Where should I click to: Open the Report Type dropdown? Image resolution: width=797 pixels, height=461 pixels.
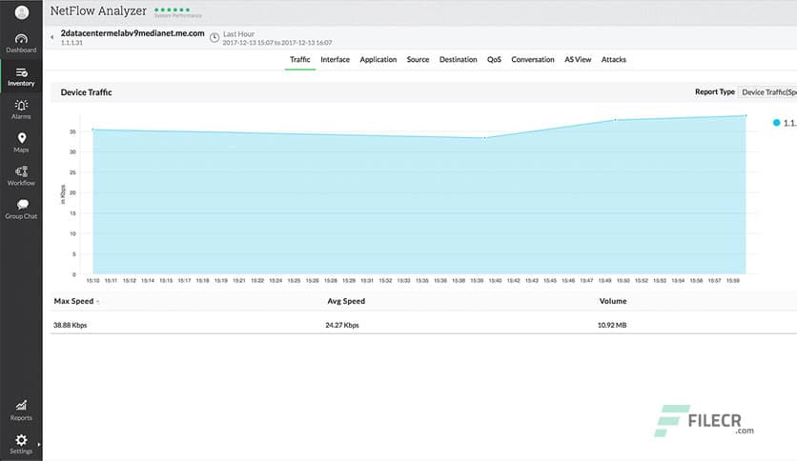[767, 91]
